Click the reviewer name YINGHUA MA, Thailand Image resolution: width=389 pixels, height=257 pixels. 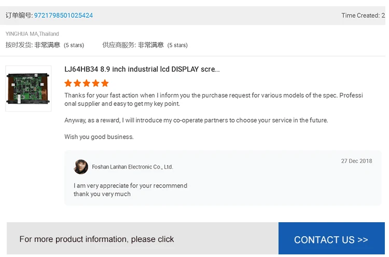tap(32, 34)
